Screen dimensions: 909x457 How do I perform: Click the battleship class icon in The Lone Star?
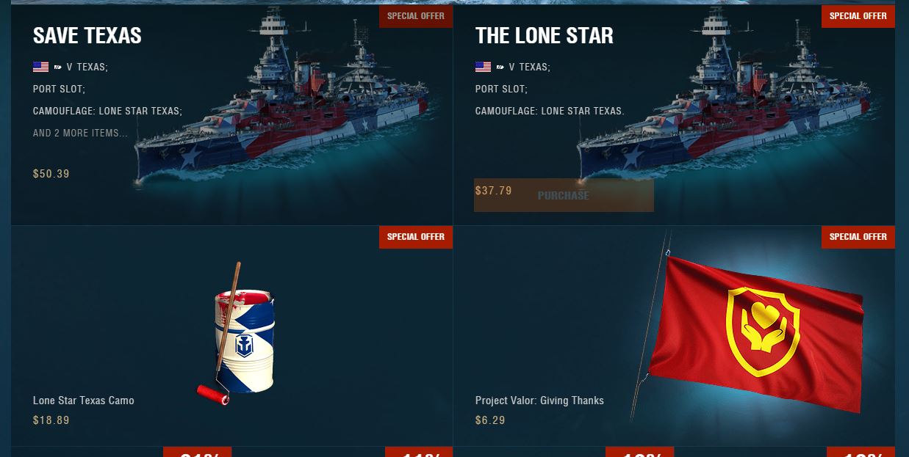[500, 67]
